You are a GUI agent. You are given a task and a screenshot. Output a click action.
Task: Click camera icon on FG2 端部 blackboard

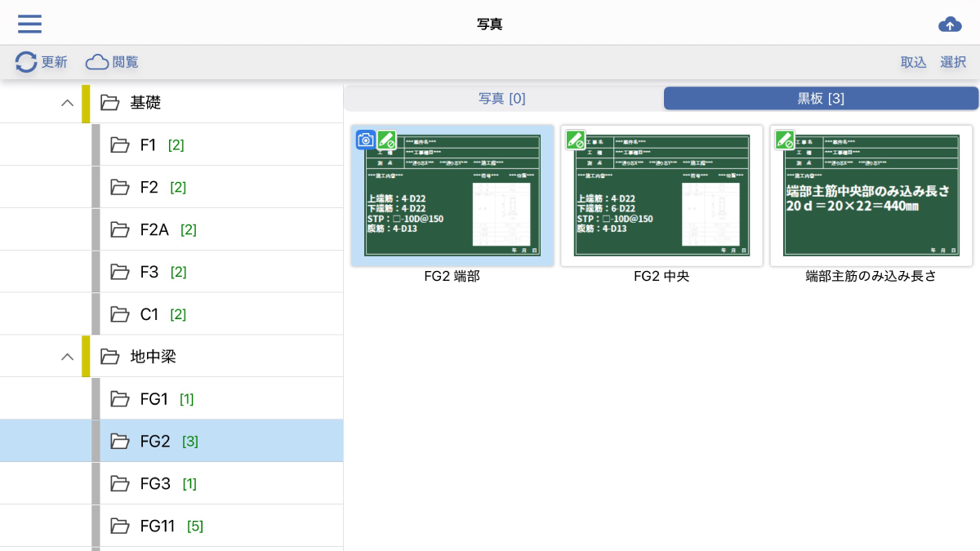(366, 140)
